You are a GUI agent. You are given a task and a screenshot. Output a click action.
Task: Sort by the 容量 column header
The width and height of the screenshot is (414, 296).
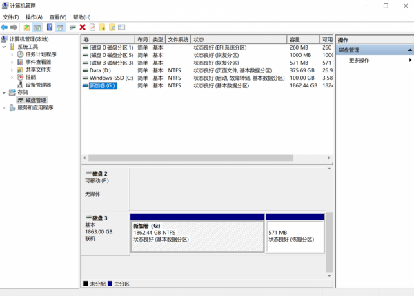[x=303, y=39]
